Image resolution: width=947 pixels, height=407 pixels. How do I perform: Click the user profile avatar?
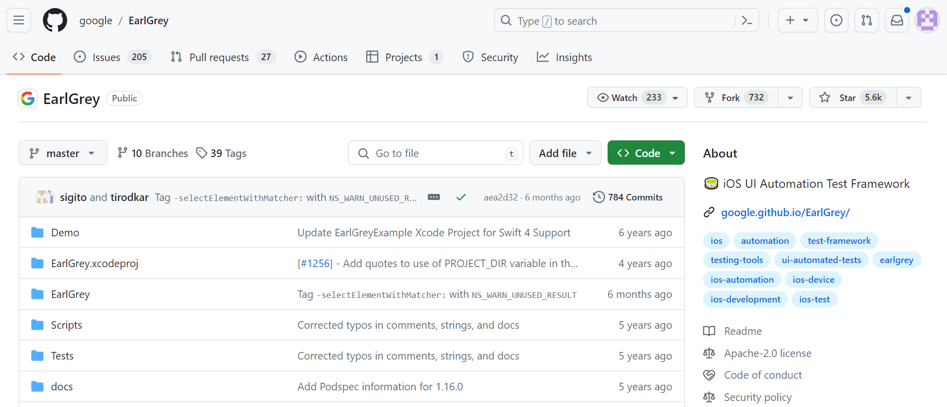point(927,20)
